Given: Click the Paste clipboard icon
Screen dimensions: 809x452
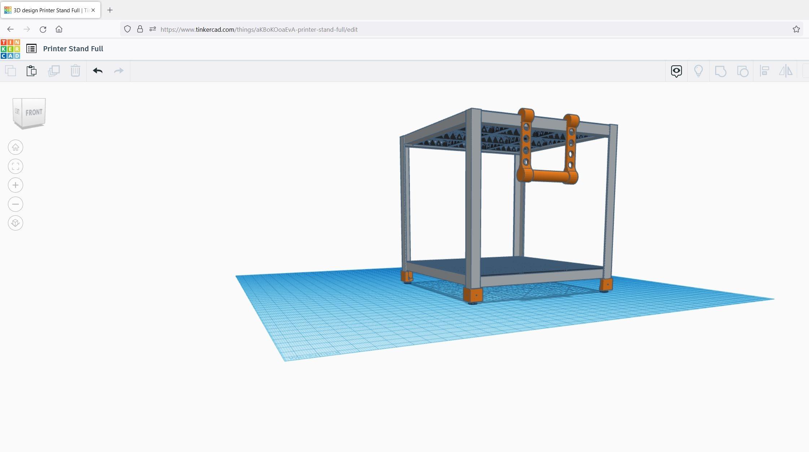Looking at the screenshot, I should coord(32,71).
